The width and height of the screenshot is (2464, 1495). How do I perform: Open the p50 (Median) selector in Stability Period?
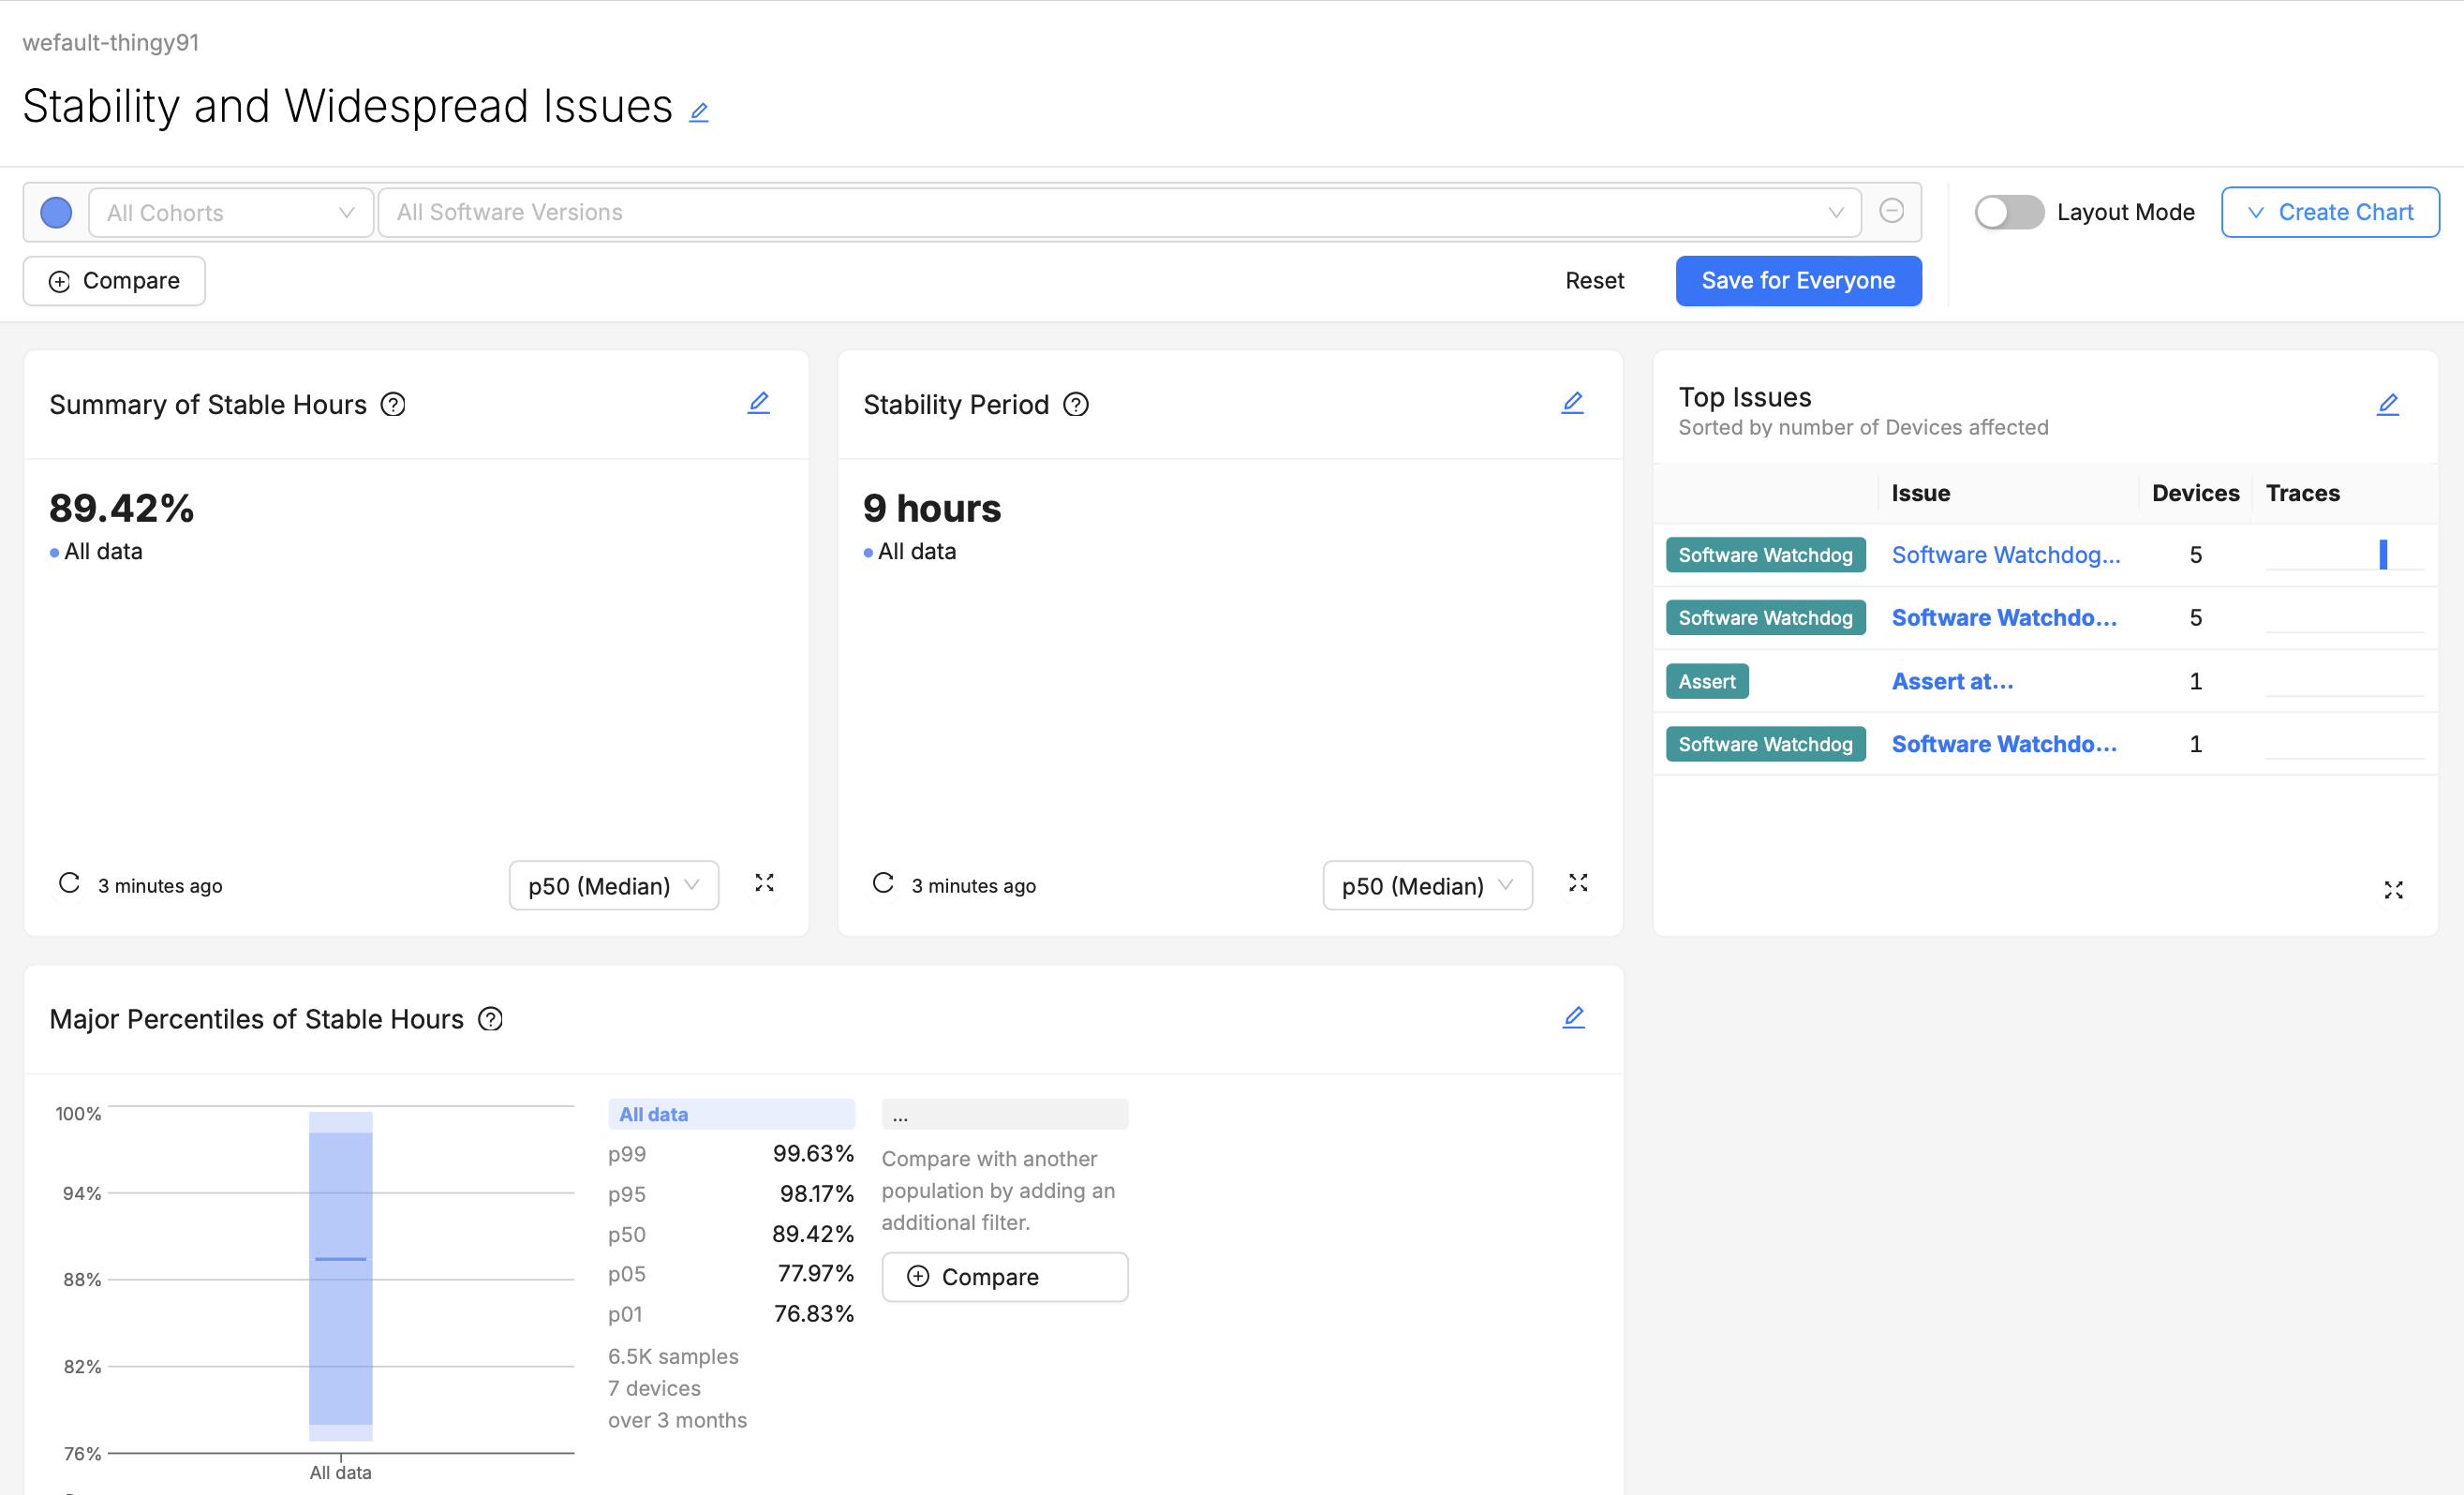(x=1427, y=885)
